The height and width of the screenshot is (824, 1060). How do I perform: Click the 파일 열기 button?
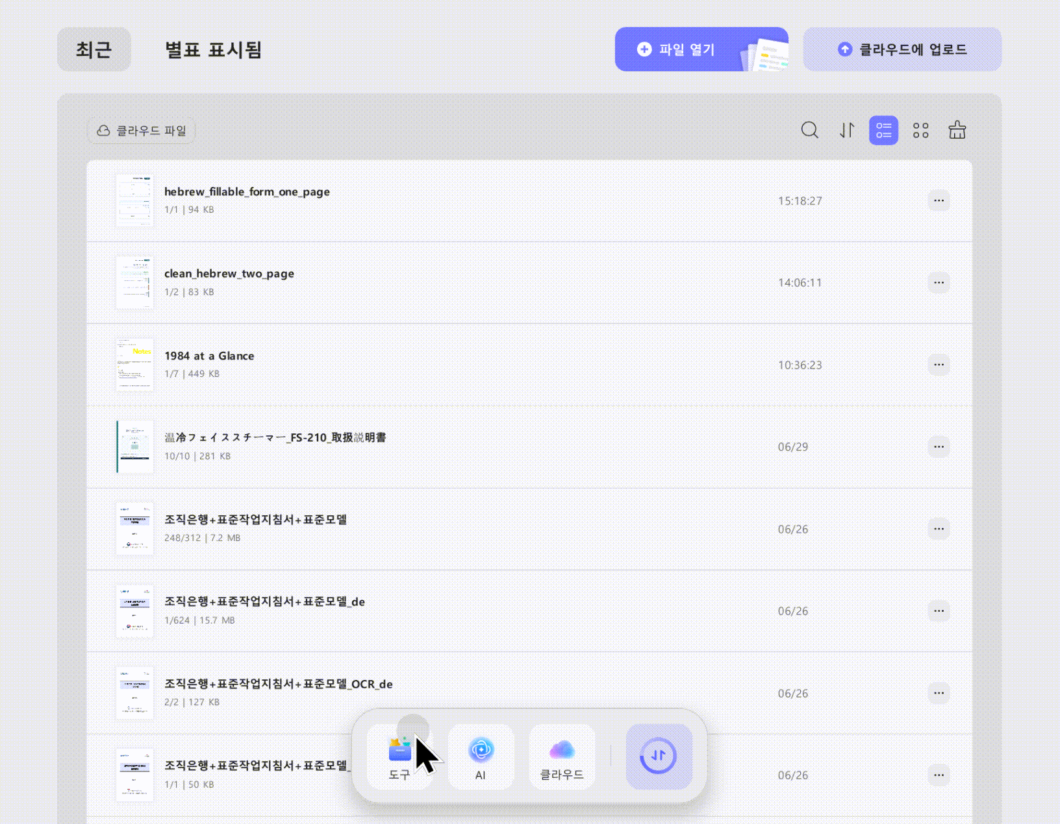(x=701, y=49)
